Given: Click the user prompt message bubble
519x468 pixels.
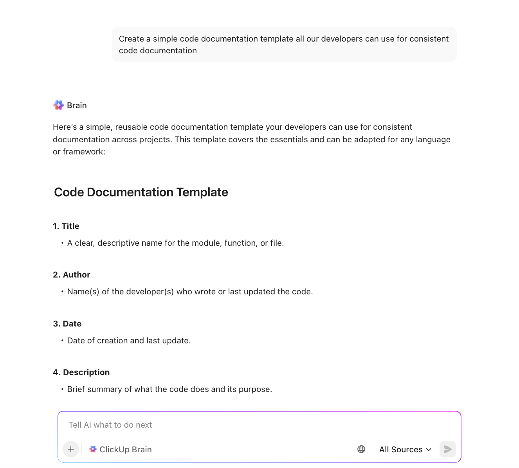Looking at the screenshot, I should (284, 44).
